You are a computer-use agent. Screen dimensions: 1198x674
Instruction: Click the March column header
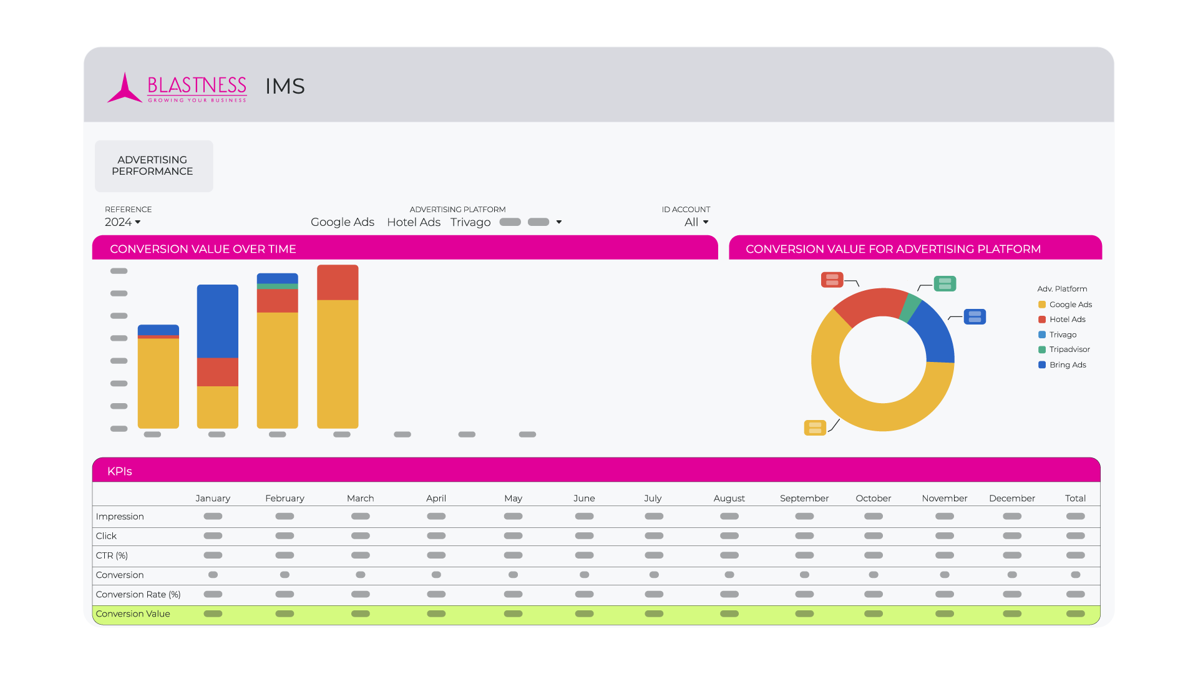coord(361,498)
